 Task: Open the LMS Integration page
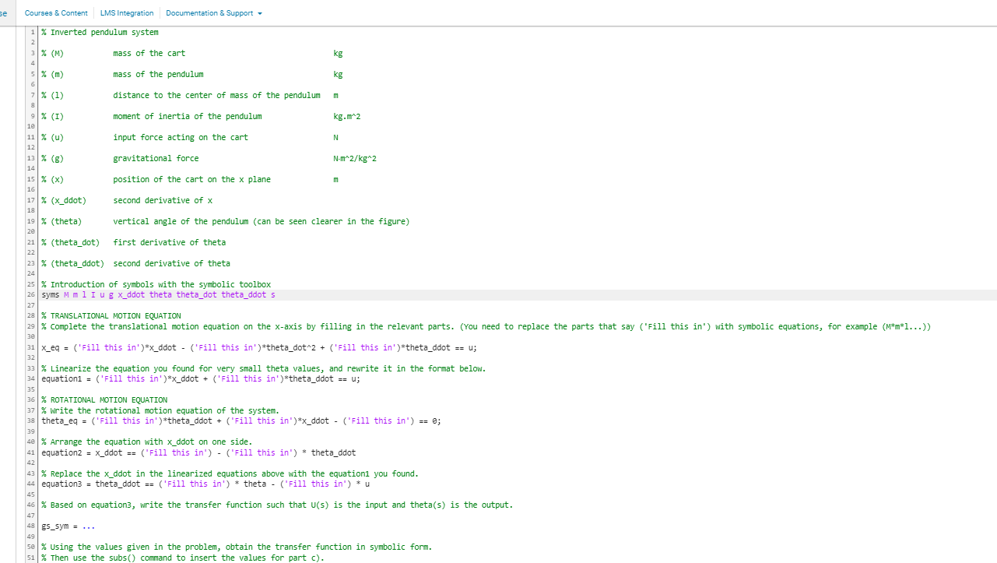click(x=126, y=13)
